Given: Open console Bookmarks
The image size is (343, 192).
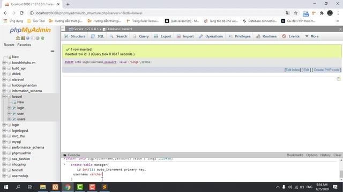Looking at the screenshot, I should coord(295,155).
